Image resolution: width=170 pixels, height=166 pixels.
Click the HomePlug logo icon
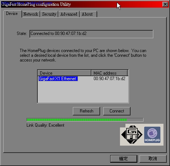pos(152,135)
